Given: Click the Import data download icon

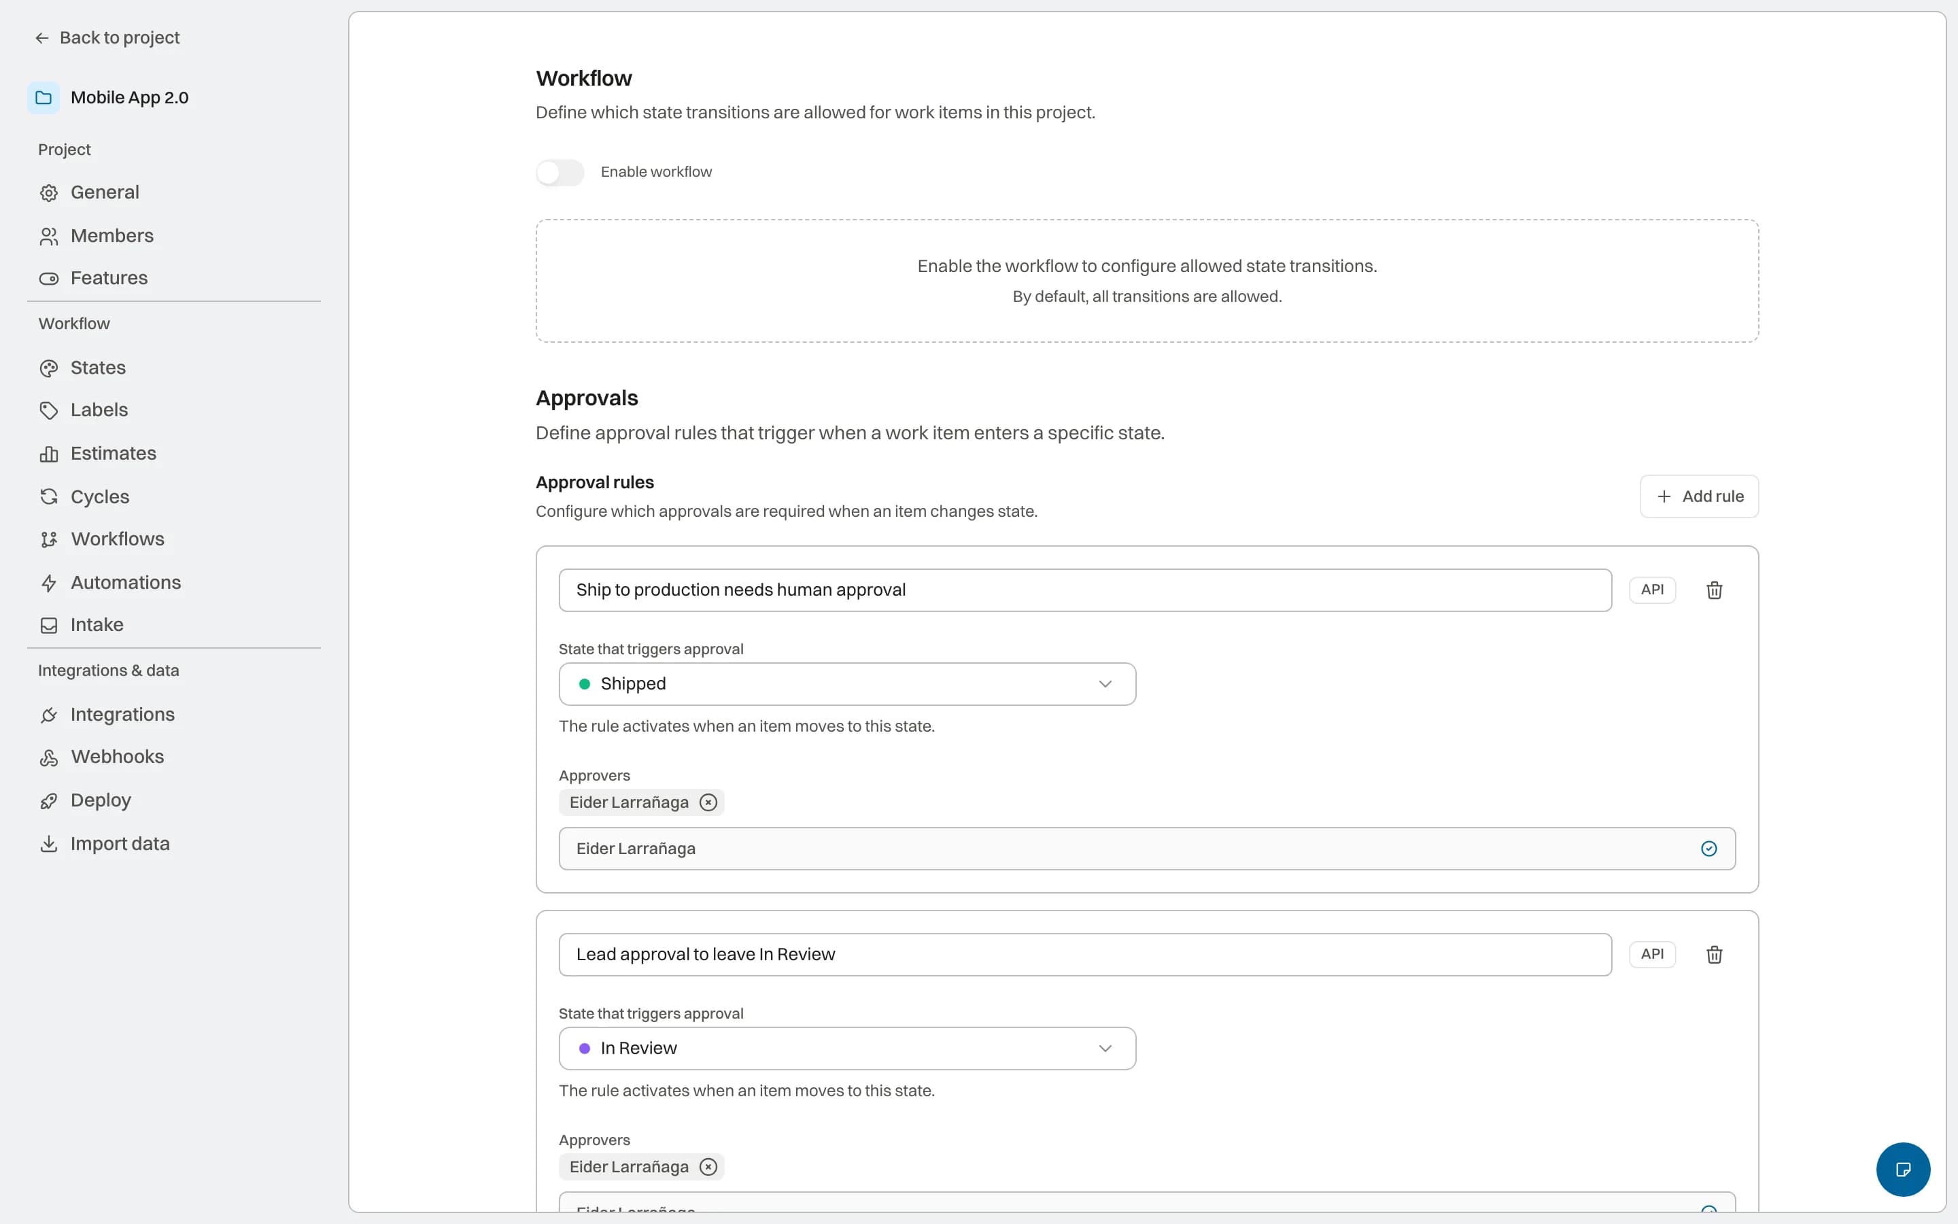Looking at the screenshot, I should click(50, 845).
